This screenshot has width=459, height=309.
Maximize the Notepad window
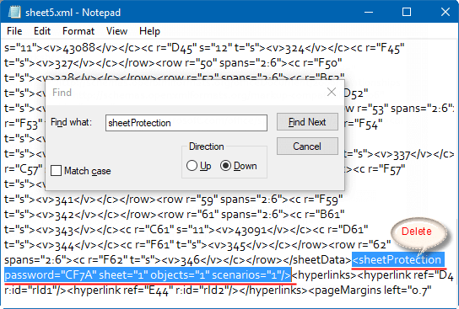coord(407,13)
